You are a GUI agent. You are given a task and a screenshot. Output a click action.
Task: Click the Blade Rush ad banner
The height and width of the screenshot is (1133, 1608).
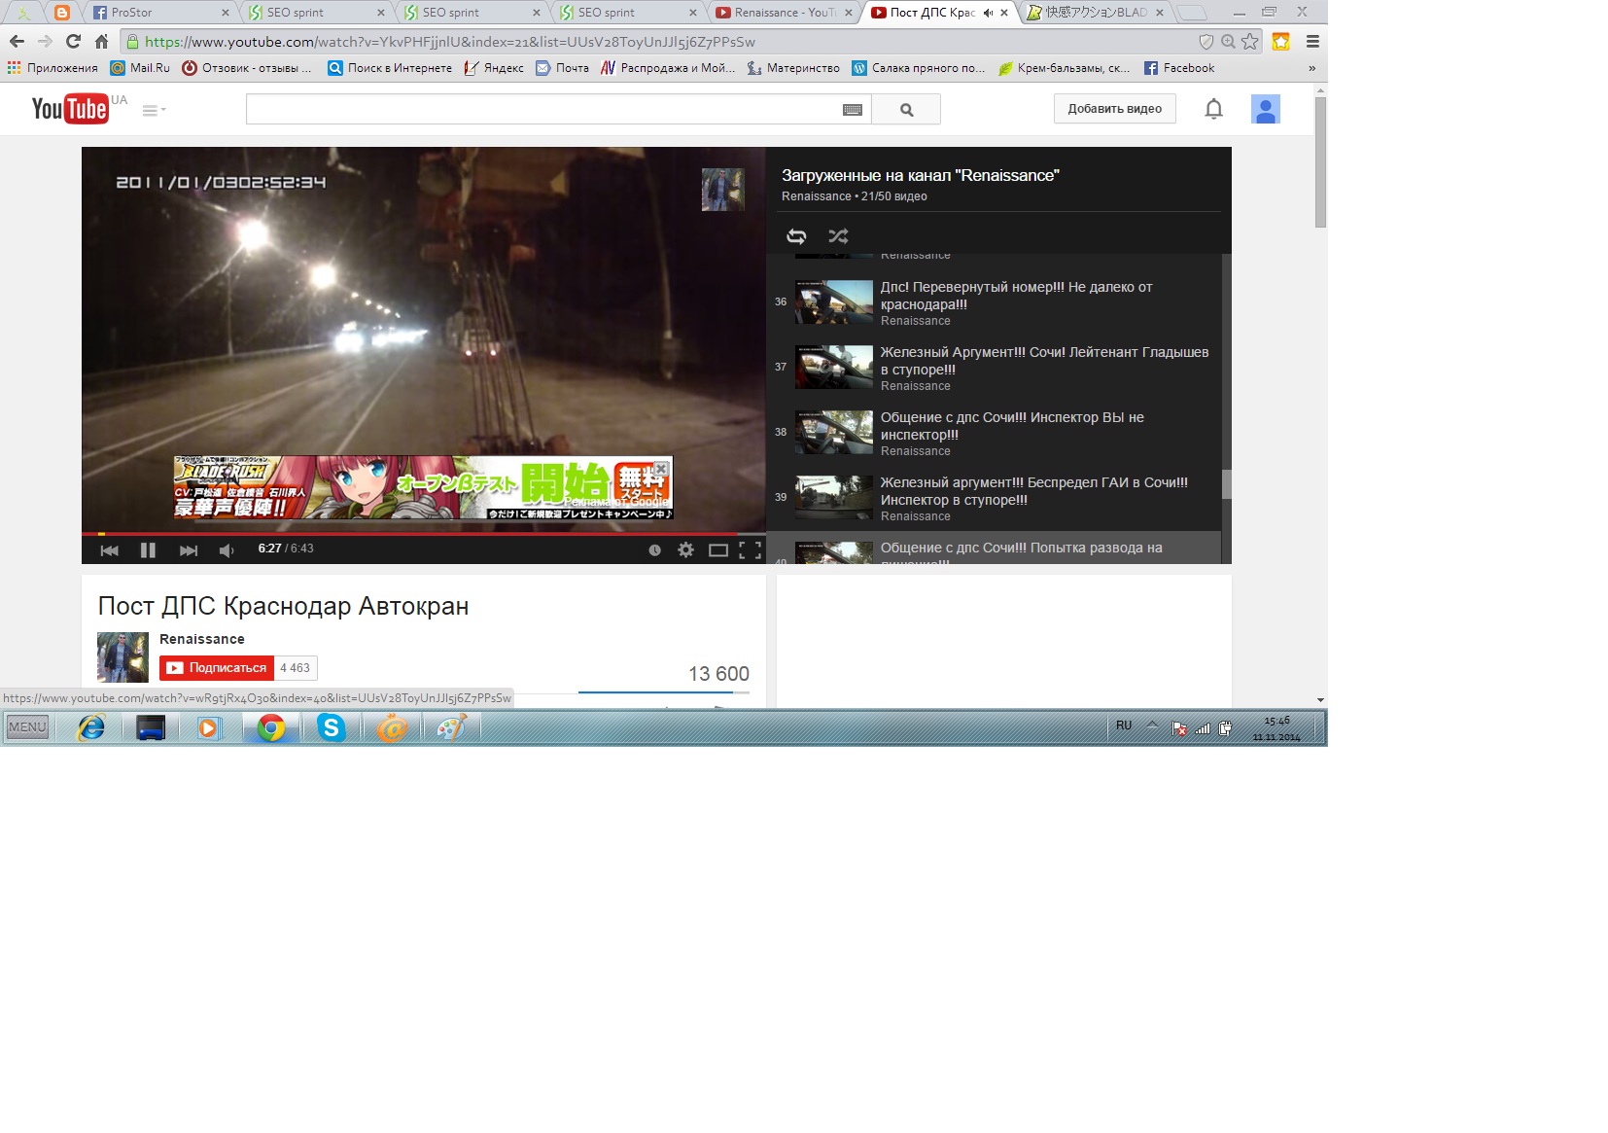point(423,487)
